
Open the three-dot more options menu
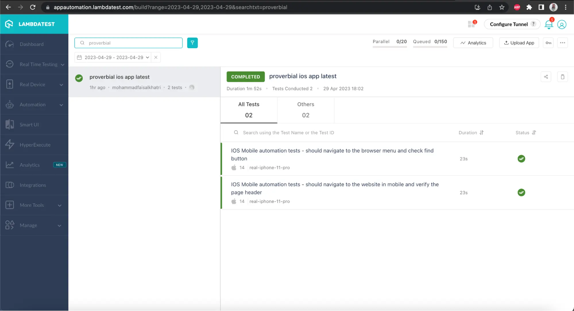point(563,43)
